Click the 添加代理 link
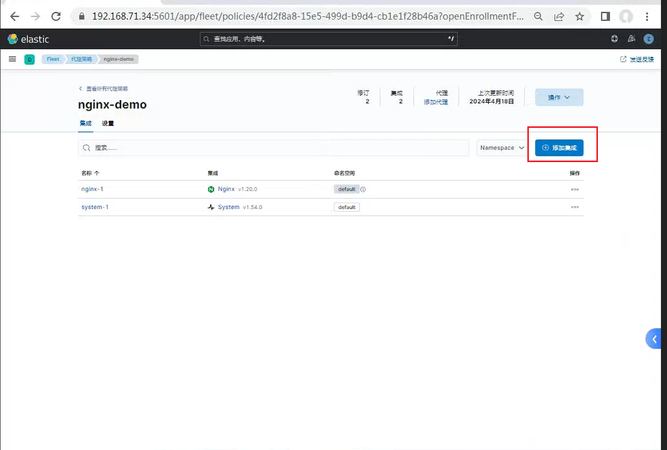Screen dimensions: 667x450 pyautogui.click(x=436, y=102)
